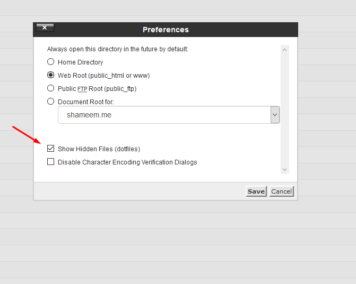The image size is (356, 284).
Task: Select the Home Directory radio button
Action: tap(51, 62)
